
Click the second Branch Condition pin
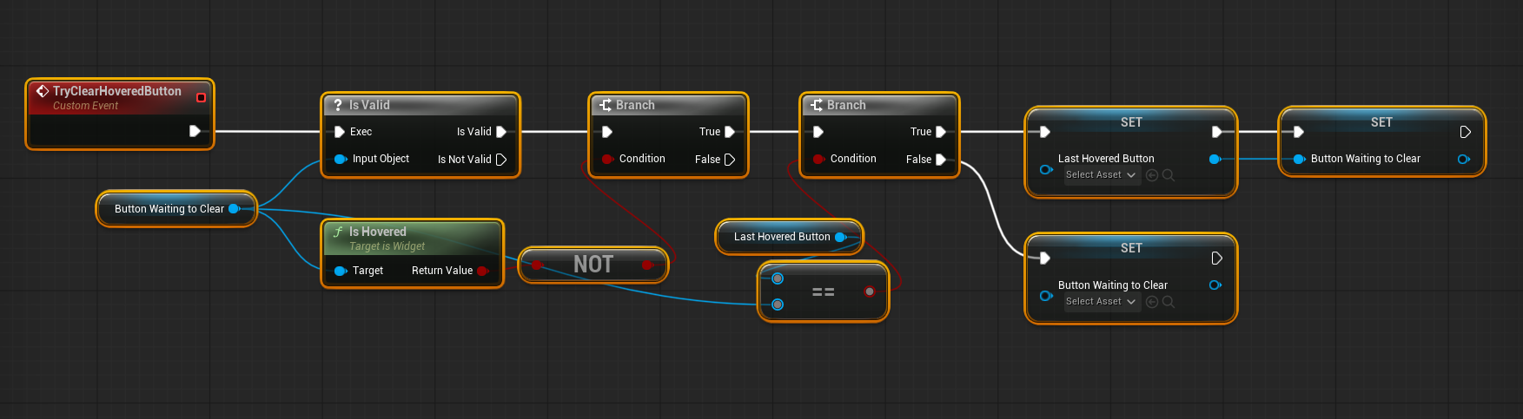tap(818, 159)
